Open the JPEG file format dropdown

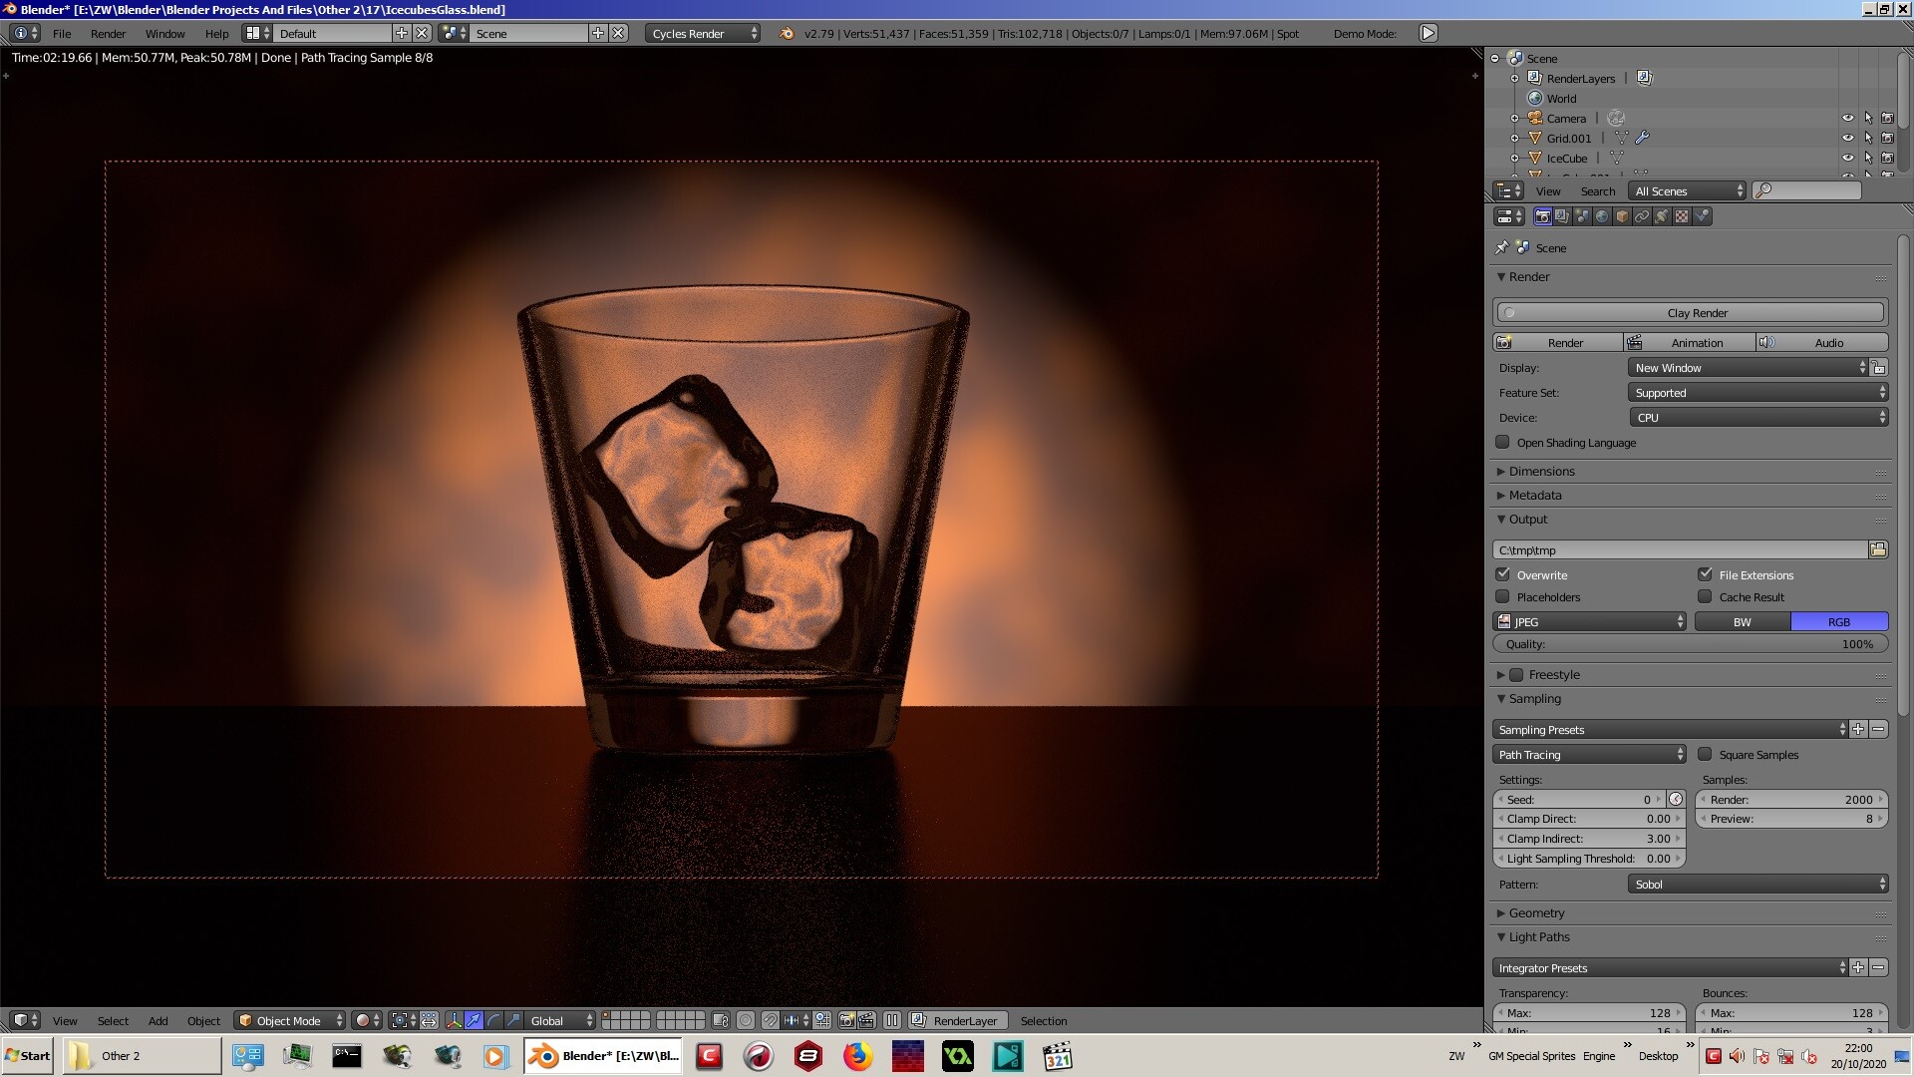click(x=1590, y=621)
